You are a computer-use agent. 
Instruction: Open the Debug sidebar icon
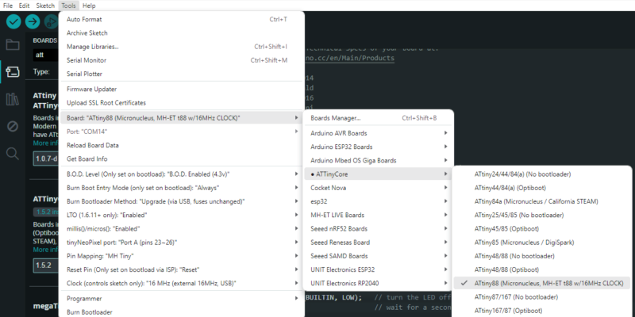pyautogui.click(x=12, y=126)
